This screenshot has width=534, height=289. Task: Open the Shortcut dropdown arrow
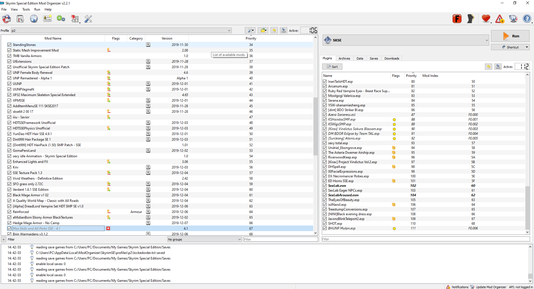coord(527,47)
